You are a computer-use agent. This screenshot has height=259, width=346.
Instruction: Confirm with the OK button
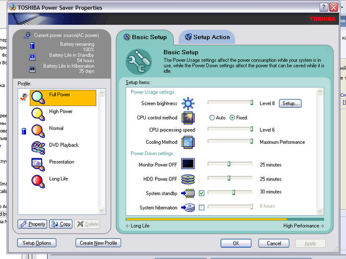236,243
